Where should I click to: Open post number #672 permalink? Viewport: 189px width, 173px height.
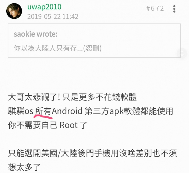point(155,8)
